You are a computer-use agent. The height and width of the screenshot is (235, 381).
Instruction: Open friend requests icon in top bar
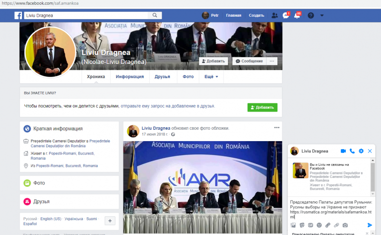[x=275, y=15]
